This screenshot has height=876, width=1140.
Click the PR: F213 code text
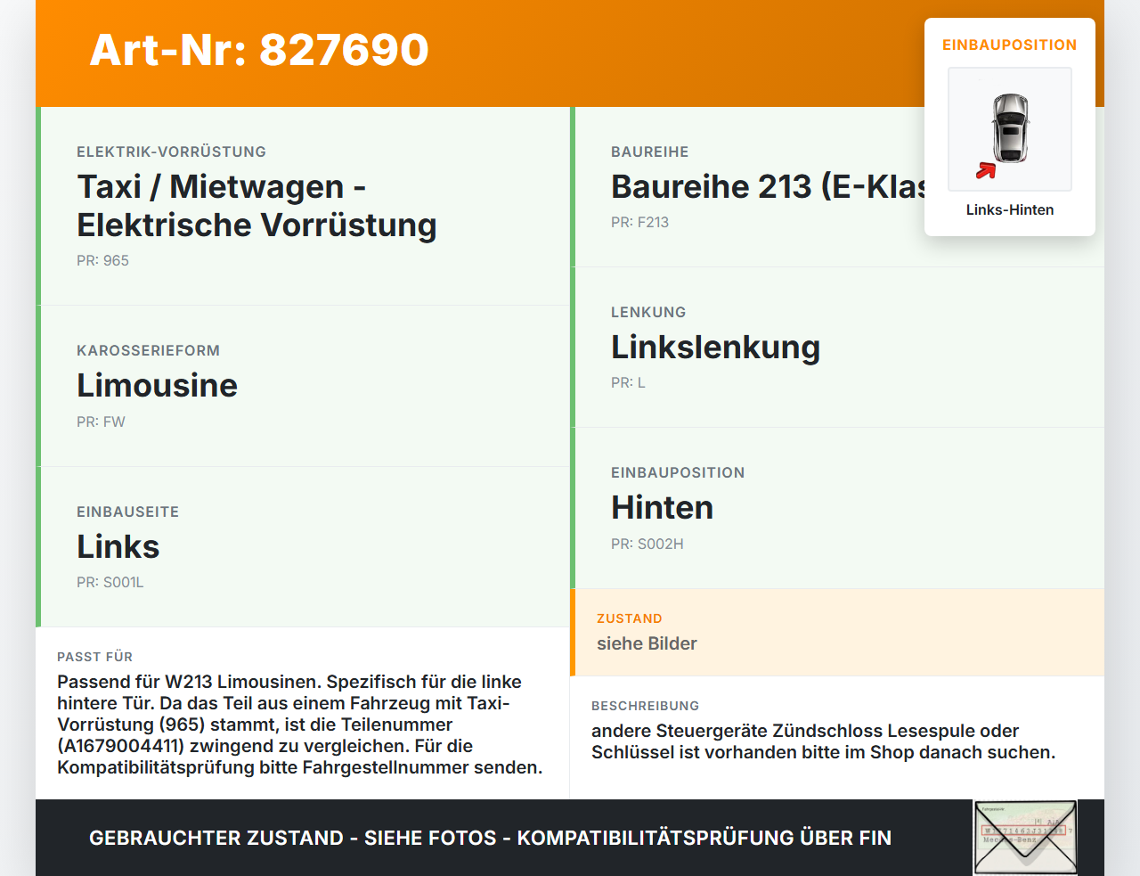click(x=639, y=223)
